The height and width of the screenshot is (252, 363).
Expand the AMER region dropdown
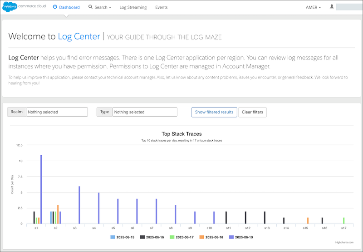click(x=313, y=7)
